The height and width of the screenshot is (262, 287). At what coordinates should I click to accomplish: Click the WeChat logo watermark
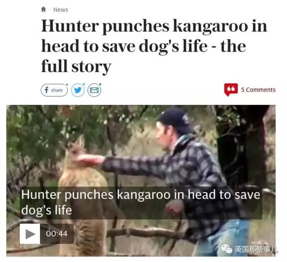(x=226, y=249)
